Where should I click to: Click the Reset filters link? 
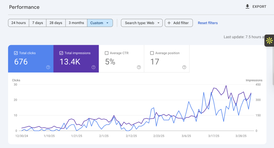click(x=208, y=23)
